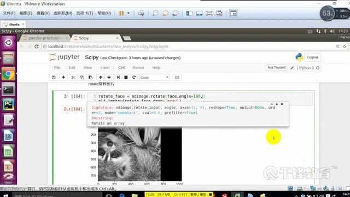This screenshot has height=197, width=350.
Task: Launch PyCharm from Ubuntu launcher
Action: 9,105
